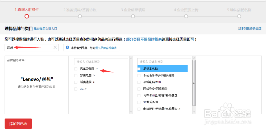Check the 家用电器 category checkbox
Image resolution: width=266 pixels, height=131 pixels.
coord(76,75)
